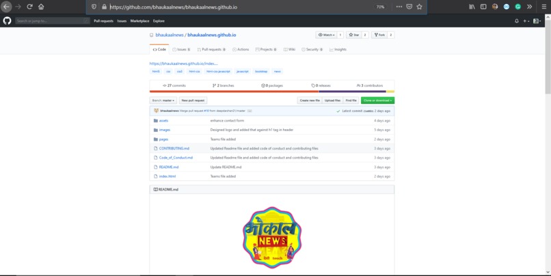Open the bhaukaalnews owner link
Screen dimensions: 551x276
pyautogui.click(x=170, y=35)
